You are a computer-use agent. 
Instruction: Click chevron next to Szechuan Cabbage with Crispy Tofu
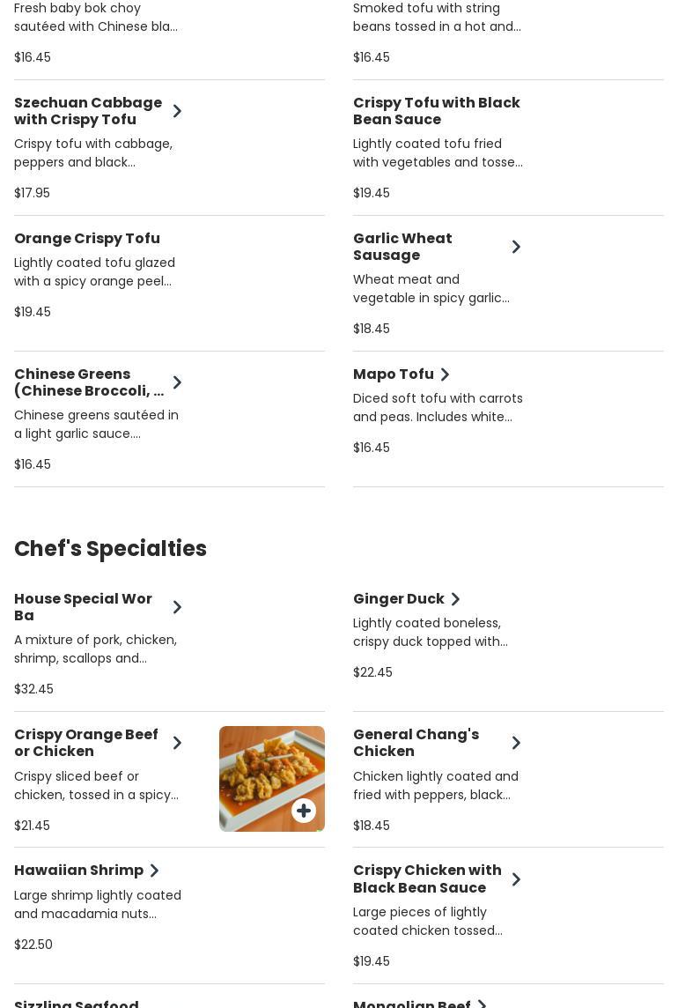[x=177, y=111]
